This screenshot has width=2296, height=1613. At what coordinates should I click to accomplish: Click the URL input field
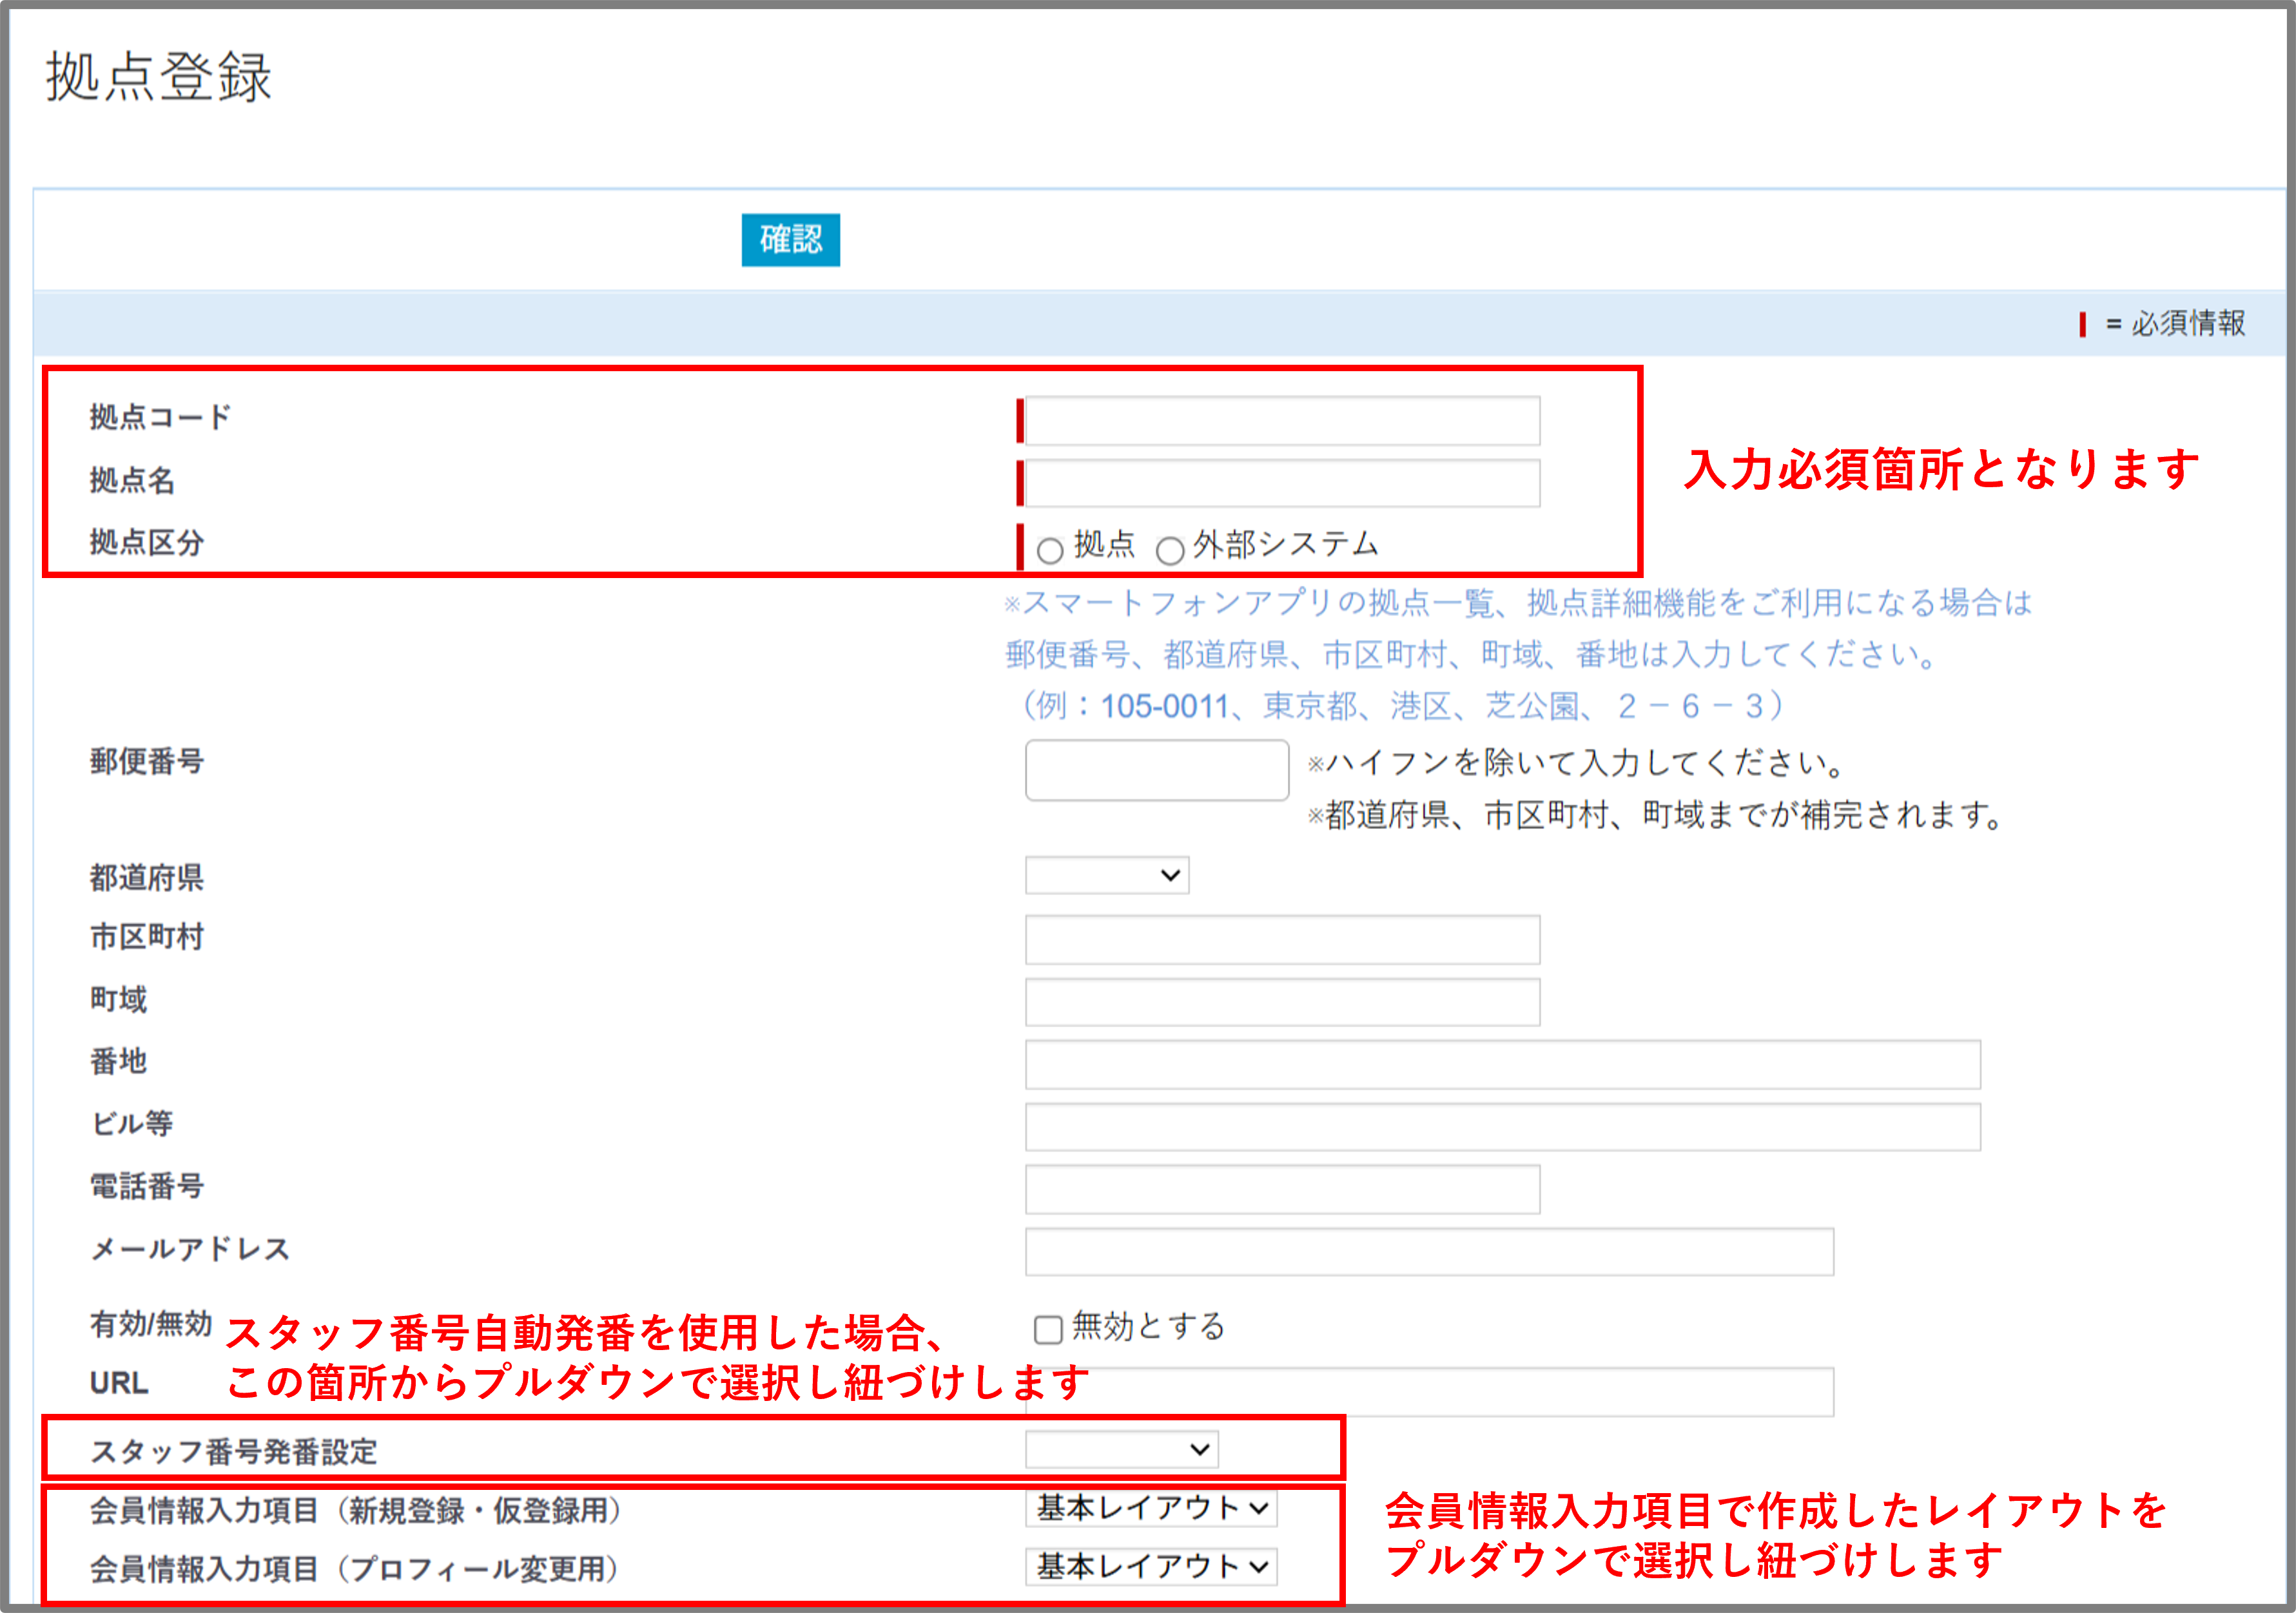coord(1429,1392)
